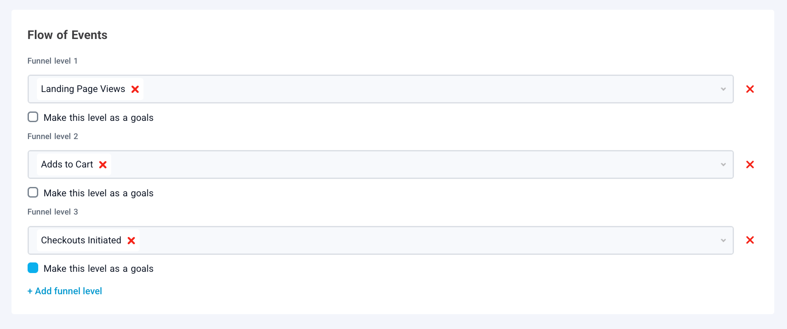Viewport: 787px width, 329px height.
Task: Remove the Adds to Cart tag
Action: tap(103, 164)
